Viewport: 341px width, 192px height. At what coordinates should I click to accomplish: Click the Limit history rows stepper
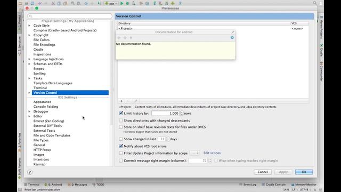(x=182, y=113)
